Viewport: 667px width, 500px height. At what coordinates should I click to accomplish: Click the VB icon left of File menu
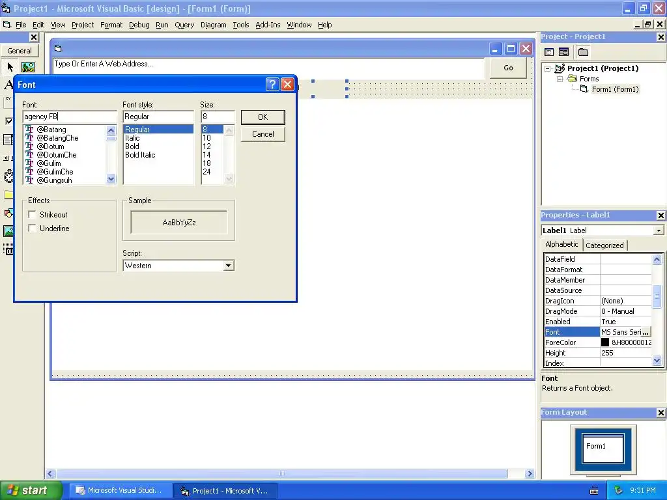point(7,25)
